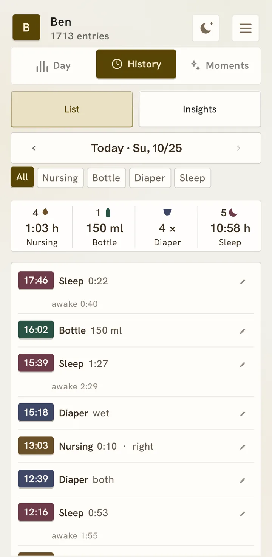The height and width of the screenshot is (557, 272).
Task: Filter entries by Diaper
Action: coord(150,178)
